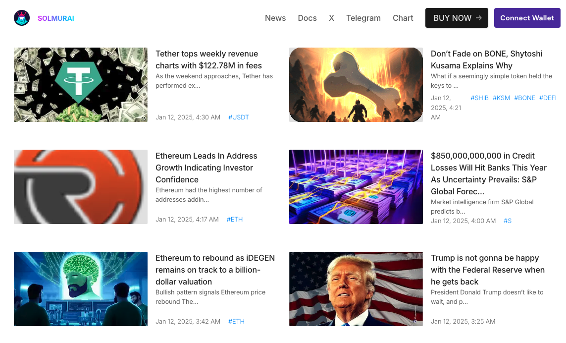
Task: Open the Chart navigation item
Action: [403, 18]
